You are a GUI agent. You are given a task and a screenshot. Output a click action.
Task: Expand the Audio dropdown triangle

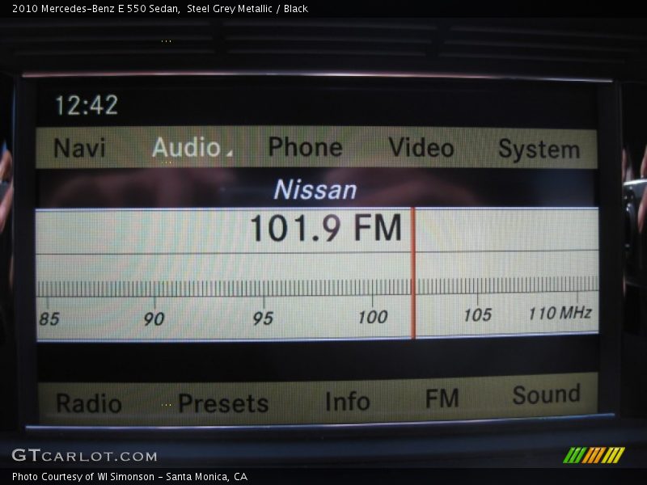(230, 153)
